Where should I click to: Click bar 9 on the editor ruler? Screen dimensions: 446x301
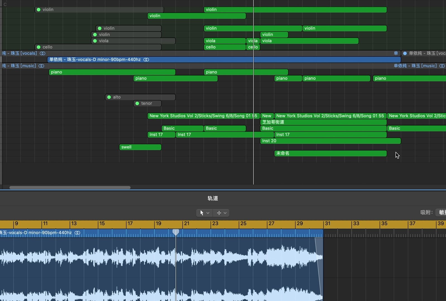pyautogui.click(x=16, y=223)
